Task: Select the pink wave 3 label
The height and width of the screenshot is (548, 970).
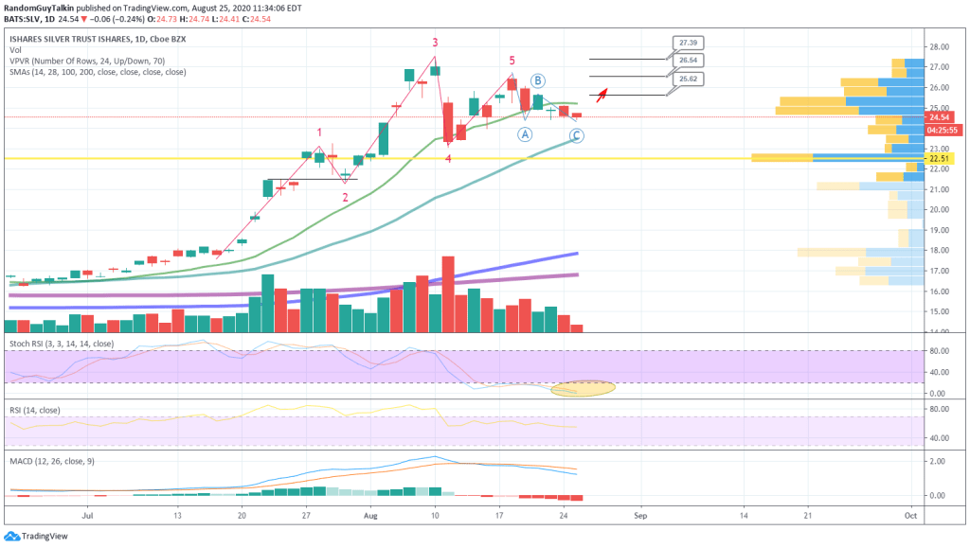Action: click(435, 43)
